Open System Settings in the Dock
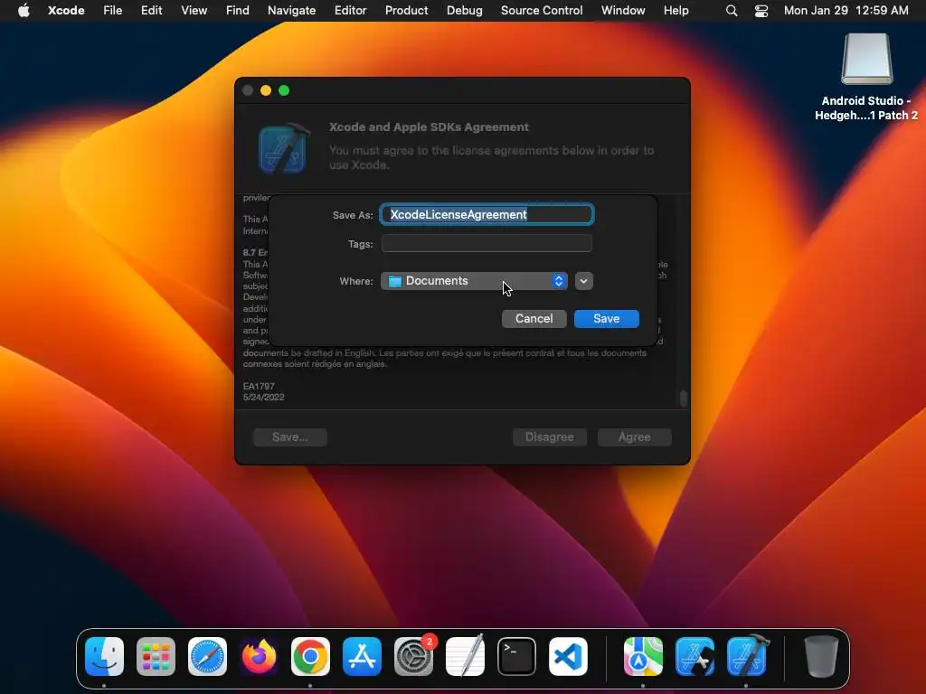Viewport: 926px width, 694px height. [413, 656]
